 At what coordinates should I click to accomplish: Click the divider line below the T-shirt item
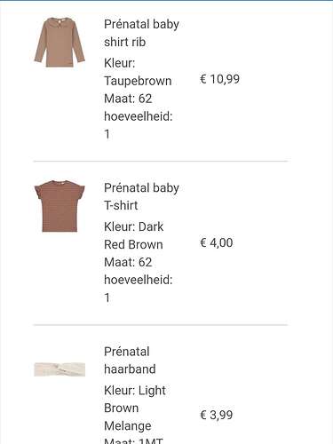click(x=161, y=325)
